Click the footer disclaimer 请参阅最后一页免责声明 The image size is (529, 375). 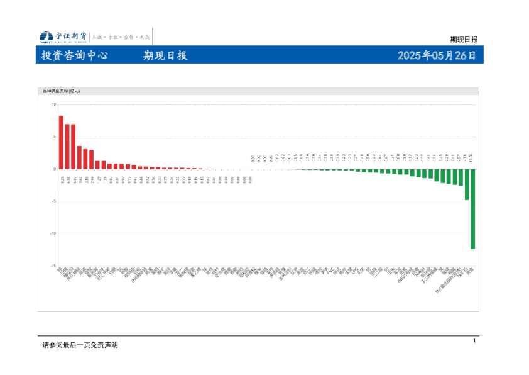click(80, 345)
